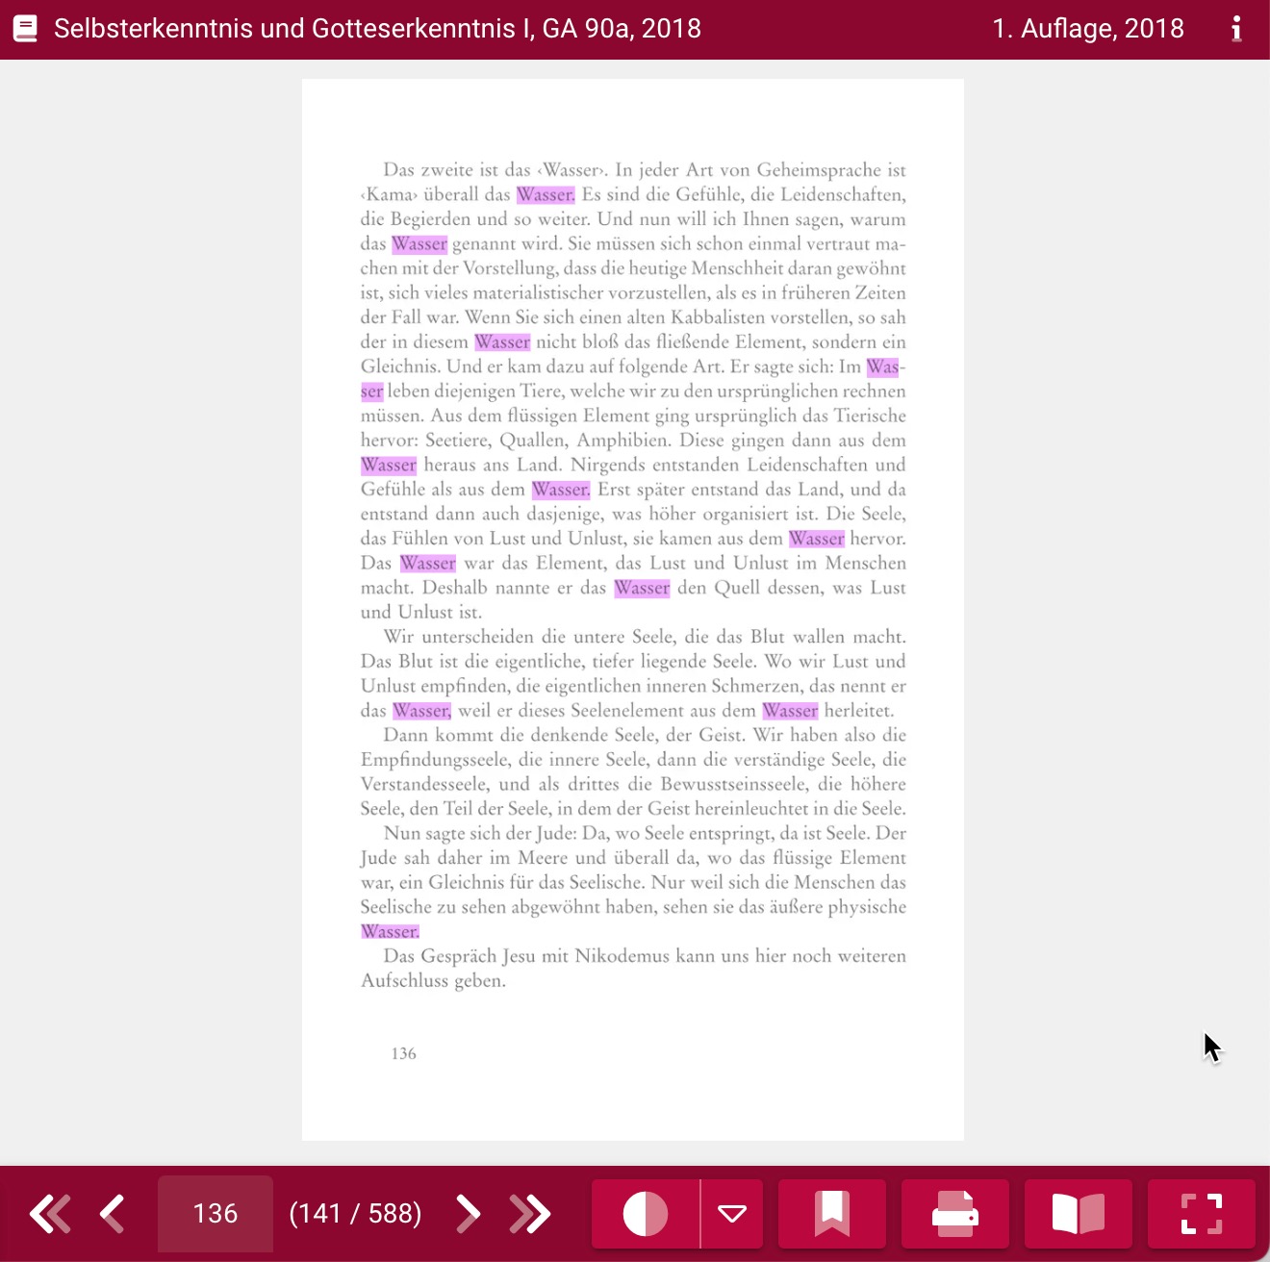This screenshot has width=1270, height=1262.
Task: Click the (141 / 588) page counter
Action: click(355, 1214)
